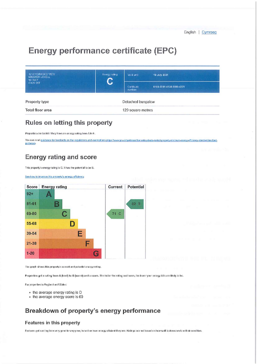Select the light green C rating bar
The width and height of the screenshot is (257, 364).
[54, 214]
